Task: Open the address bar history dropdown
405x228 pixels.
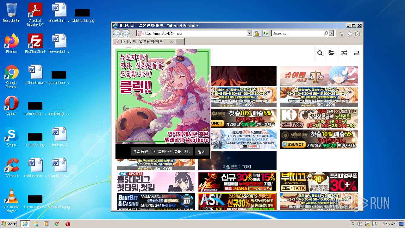Action: [x=249, y=33]
